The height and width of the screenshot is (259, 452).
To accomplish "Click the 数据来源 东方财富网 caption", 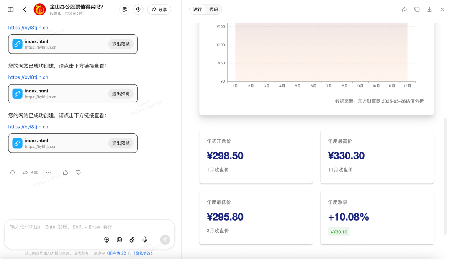I will click(x=379, y=101).
